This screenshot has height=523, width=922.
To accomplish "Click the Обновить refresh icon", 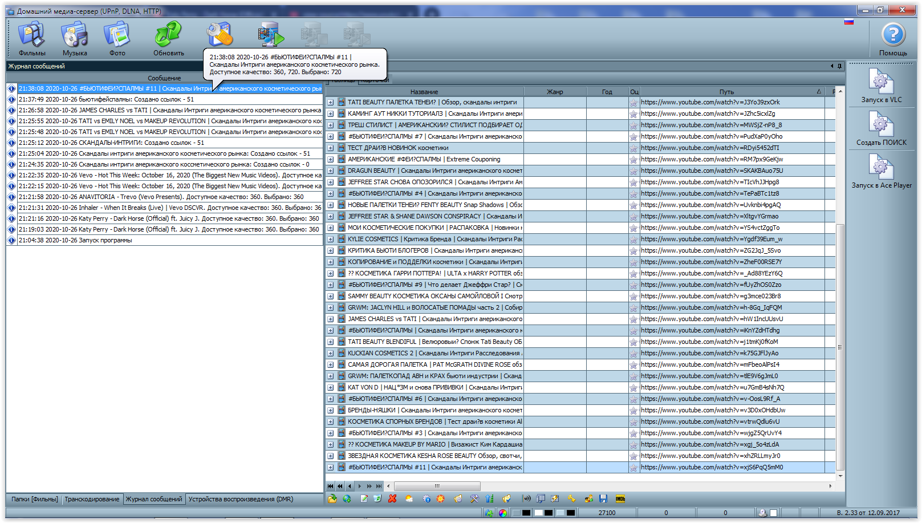I will [168, 38].
